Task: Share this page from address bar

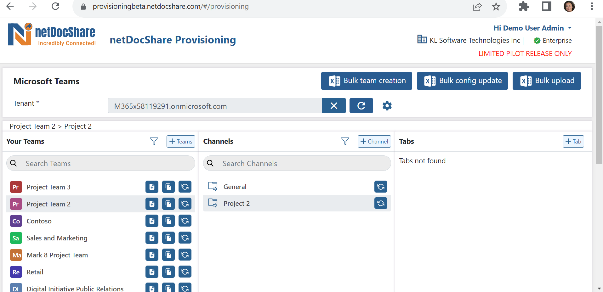Action: tap(477, 7)
